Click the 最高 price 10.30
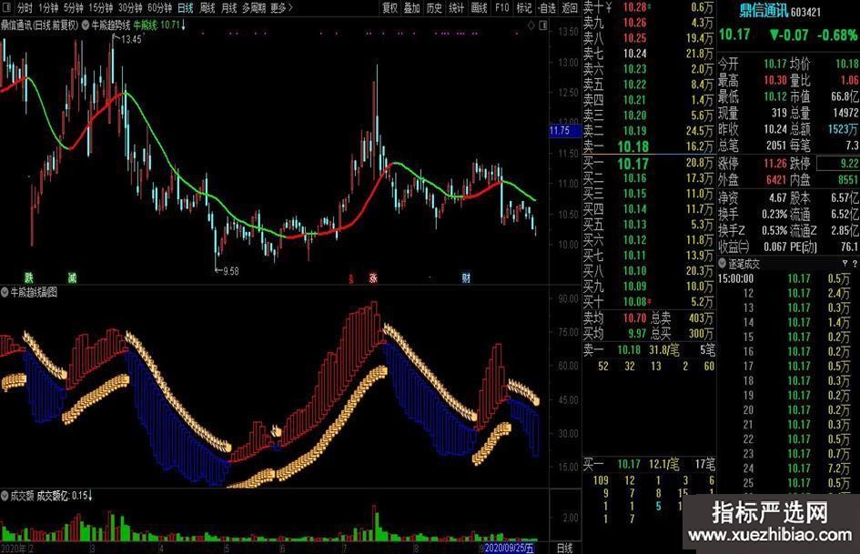This screenshot has width=860, height=554. 775,80
